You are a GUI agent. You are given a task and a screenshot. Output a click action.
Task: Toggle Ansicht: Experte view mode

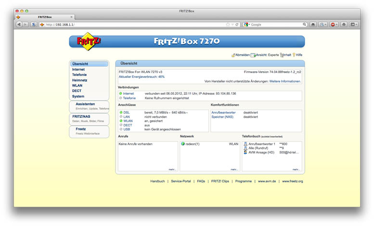pos(265,55)
